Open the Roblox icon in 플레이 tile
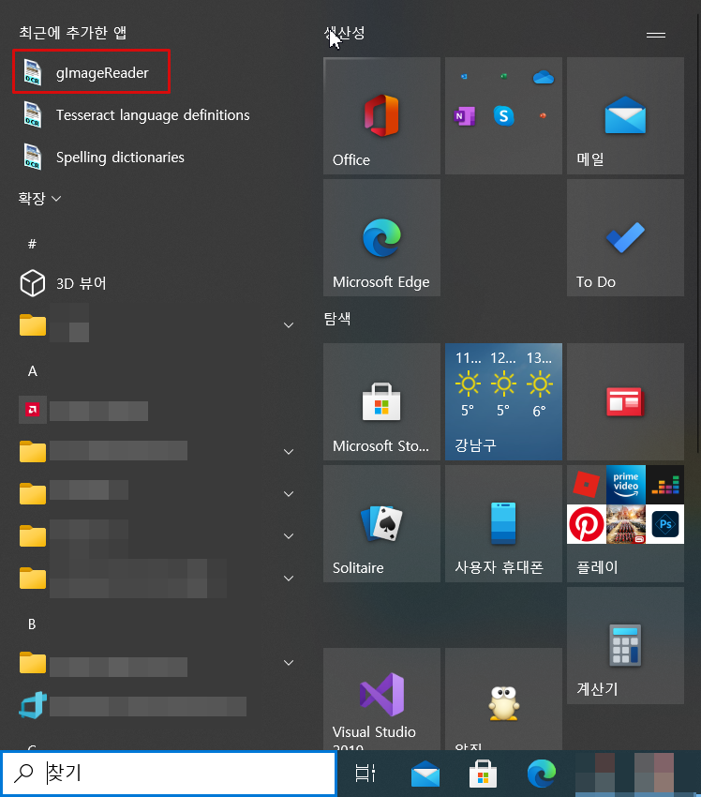Screen dimensions: 701x797 [x=587, y=485]
